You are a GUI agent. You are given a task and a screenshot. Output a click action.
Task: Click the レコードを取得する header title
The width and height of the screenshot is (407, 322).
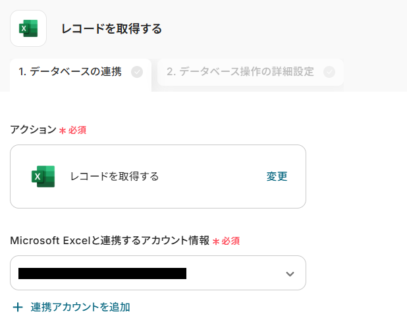(111, 28)
